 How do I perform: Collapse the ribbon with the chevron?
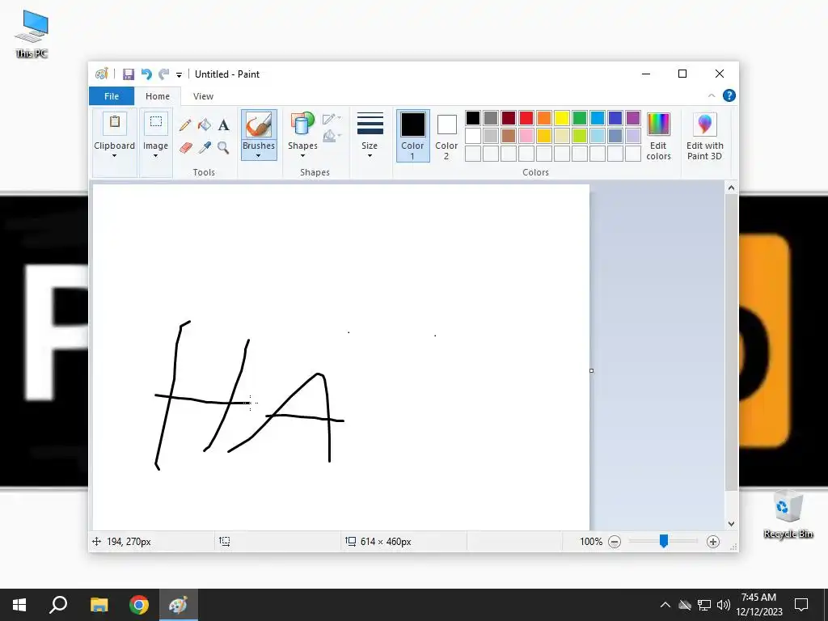click(712, 95)
